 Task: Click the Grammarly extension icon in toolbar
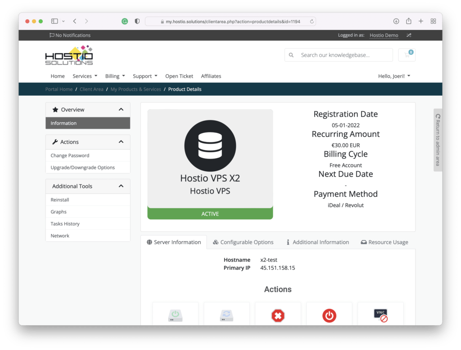[125, 21]
